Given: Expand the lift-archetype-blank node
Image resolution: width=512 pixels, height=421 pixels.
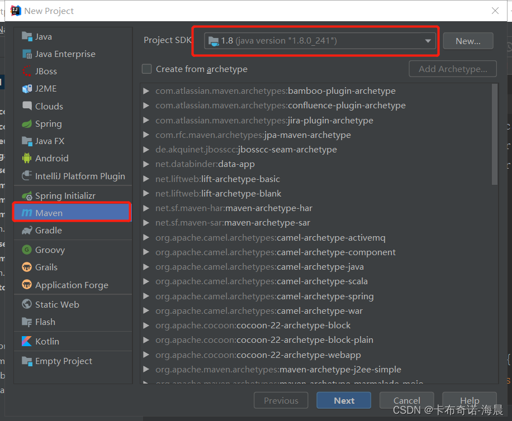Looking at the screenshot, I should pos(146,193).
